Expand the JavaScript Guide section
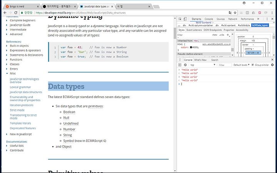The height and width of the screenshot is (173, 277). (7, 25)
